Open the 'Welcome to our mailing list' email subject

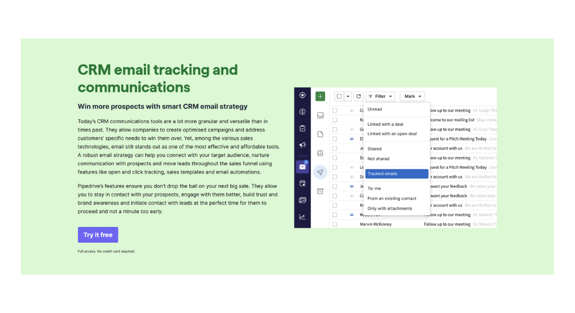coord(452,119)
